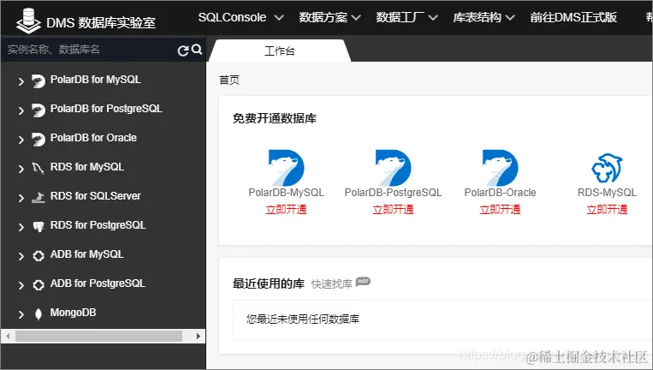Click the RDS for MySQL dolphin icon
Image resolution: width=653 pixels, height=370 pixels.
[38, 169]
